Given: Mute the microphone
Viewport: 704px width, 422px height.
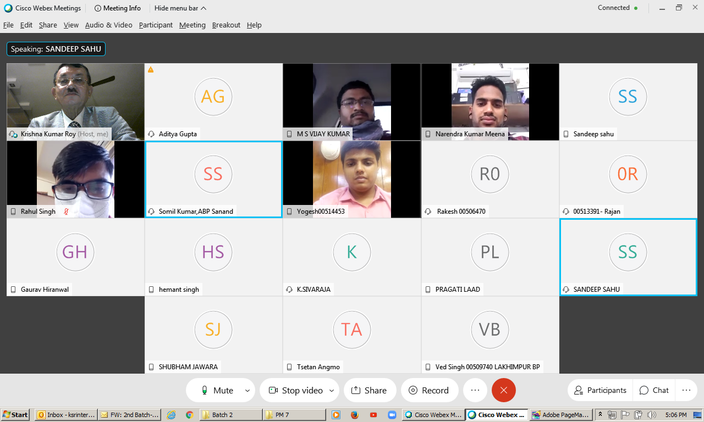Looking at the screenshot, I should 217,390.
